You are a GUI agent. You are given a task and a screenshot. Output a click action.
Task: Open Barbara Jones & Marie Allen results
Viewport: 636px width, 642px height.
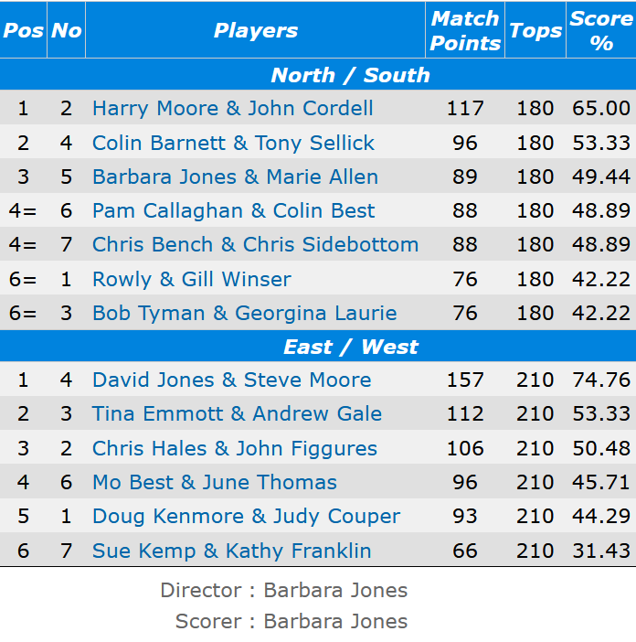click(235, 177)
